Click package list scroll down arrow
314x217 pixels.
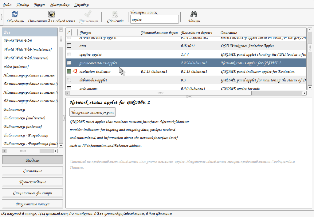[x=310, y=88]
